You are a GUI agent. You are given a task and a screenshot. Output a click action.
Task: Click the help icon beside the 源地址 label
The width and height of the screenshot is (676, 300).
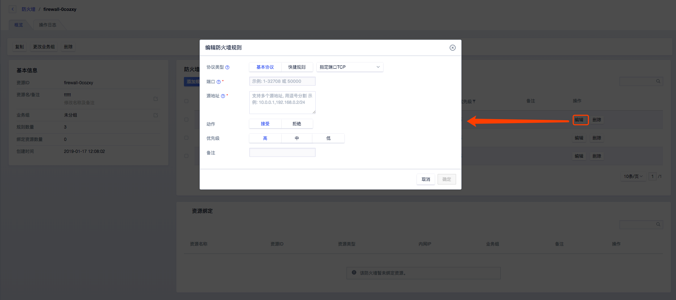tap(223, 96)
